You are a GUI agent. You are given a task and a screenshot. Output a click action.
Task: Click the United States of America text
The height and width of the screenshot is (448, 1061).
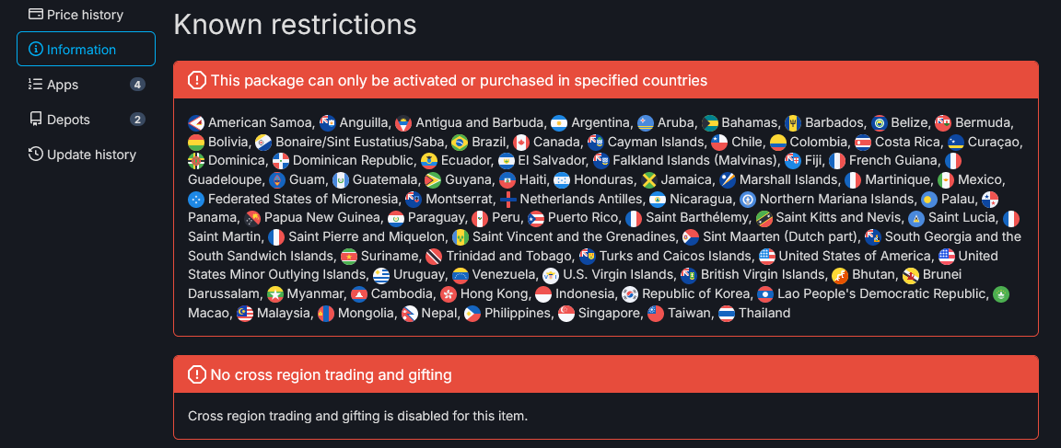(856, 256)
